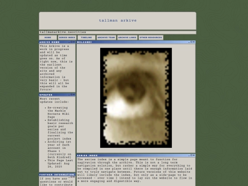Click the tallmanarkive.neocities address bar
This screenshot has width=248, height=186.
[x=118, y=32]
